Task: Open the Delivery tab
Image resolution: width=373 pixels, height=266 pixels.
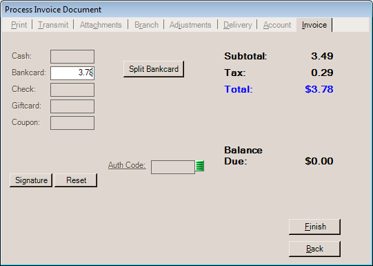Action: coord(238,25)
